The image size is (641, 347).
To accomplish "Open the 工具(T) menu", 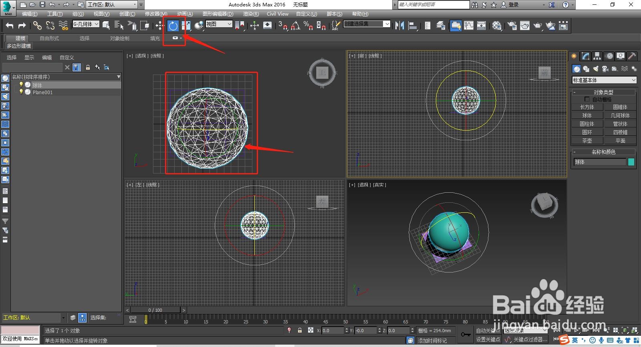I will 55,14.
